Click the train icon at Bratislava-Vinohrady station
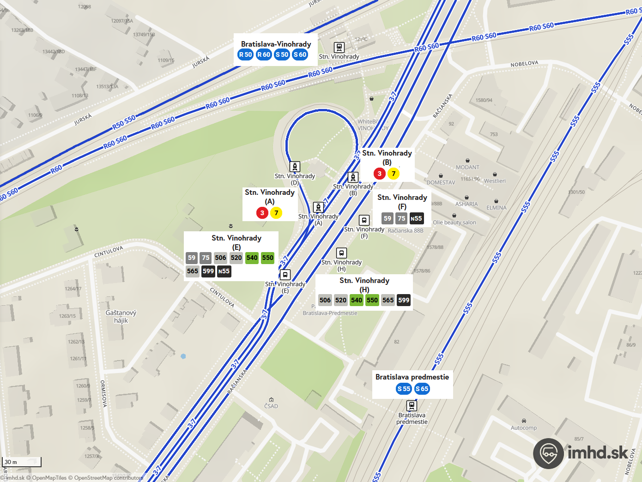642x482 pixels. pyautogui.click(x=339, y=48)
